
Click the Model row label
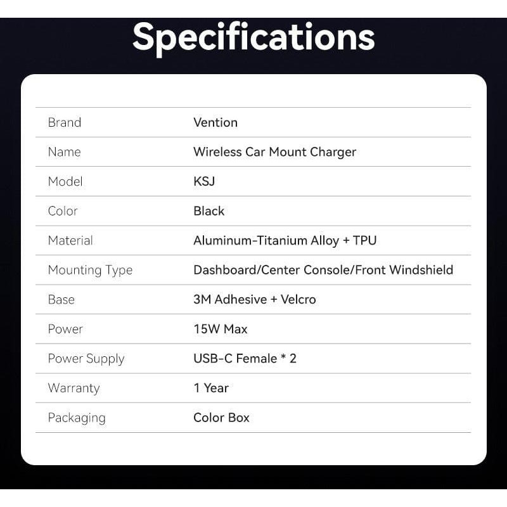[65, 181]
